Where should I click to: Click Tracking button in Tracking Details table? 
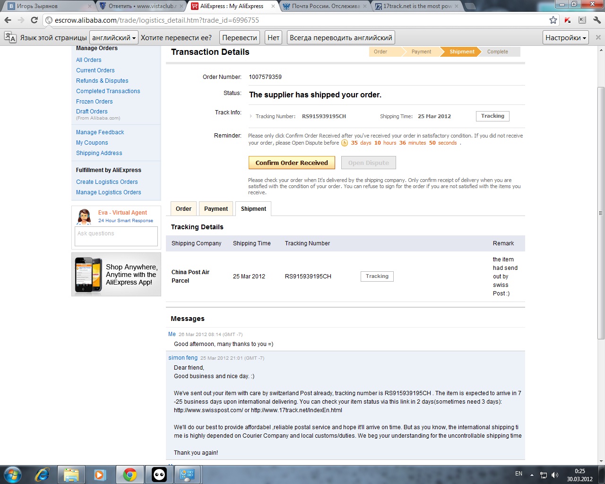click(377, 277)
